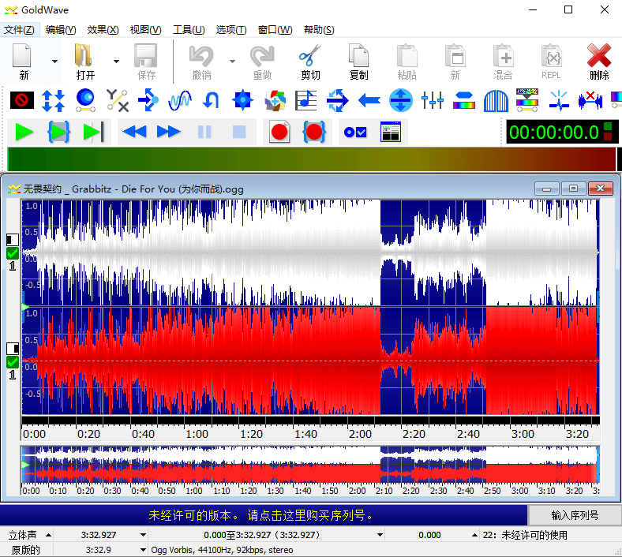Expand the Undo (撤销) dropdown arrow
This screenshot has width=622, height=557.
(232, 62)
